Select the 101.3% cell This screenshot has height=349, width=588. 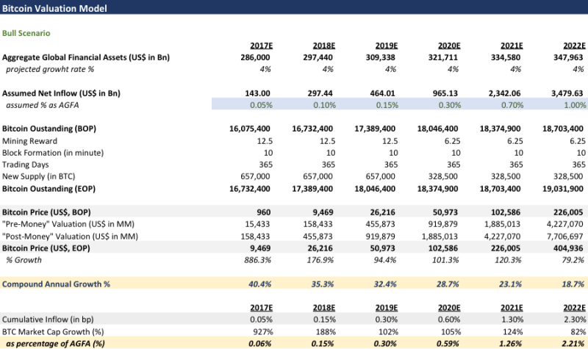point(445,260)
